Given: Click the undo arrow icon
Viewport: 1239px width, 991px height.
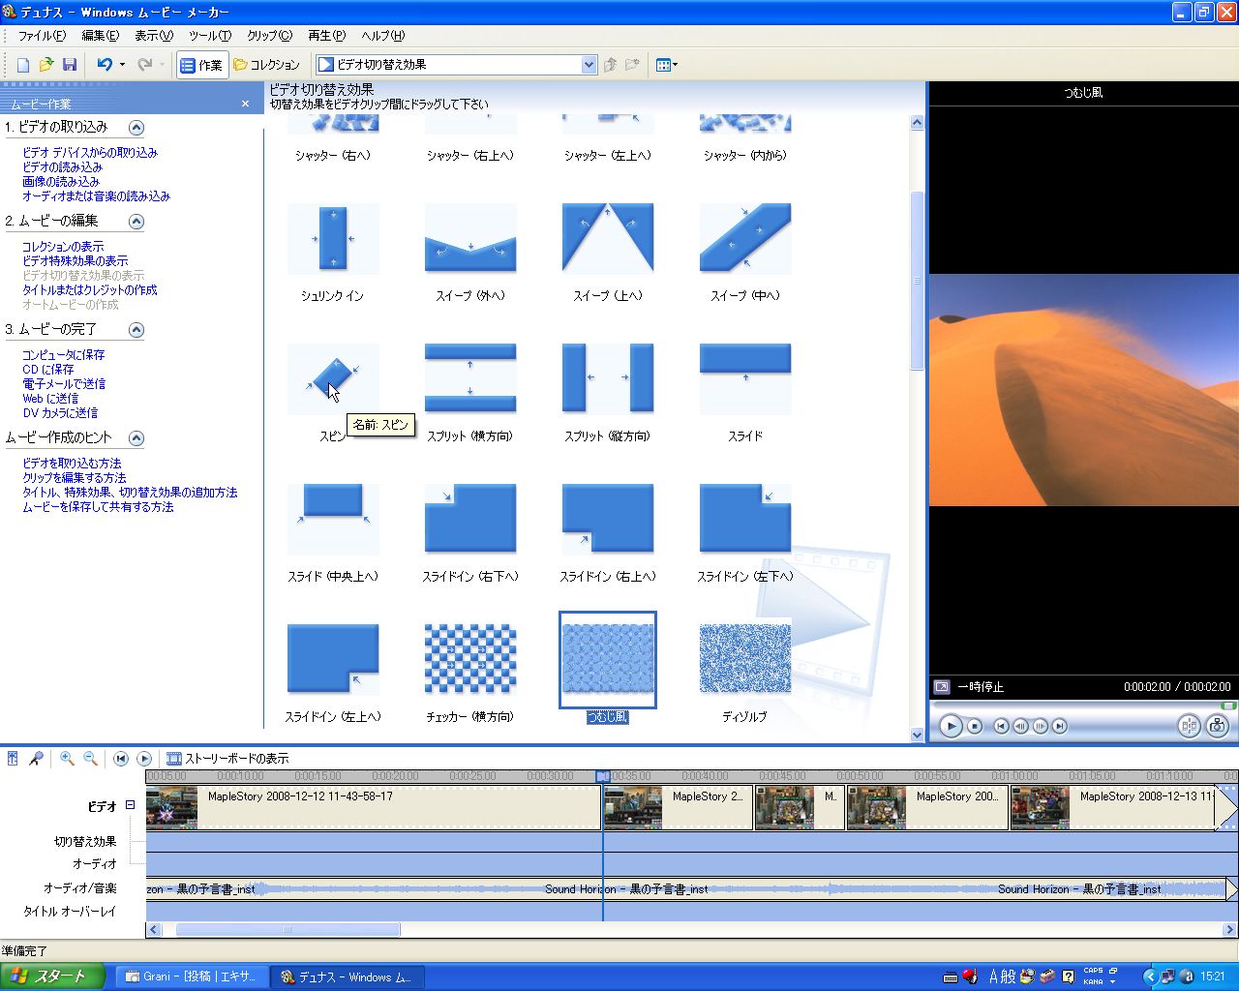Looking at the screenshot, I should pos(105,65).
